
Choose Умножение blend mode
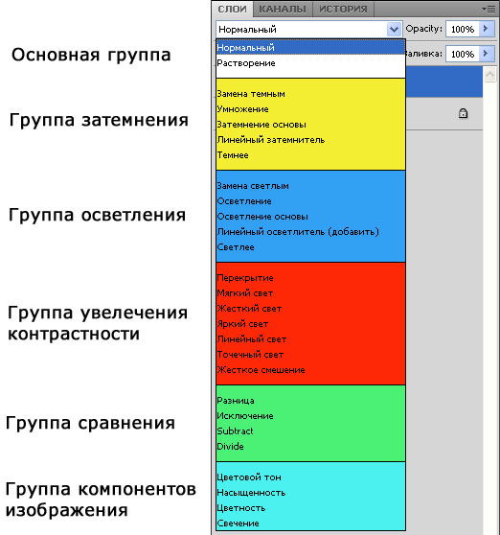[310, 109]
